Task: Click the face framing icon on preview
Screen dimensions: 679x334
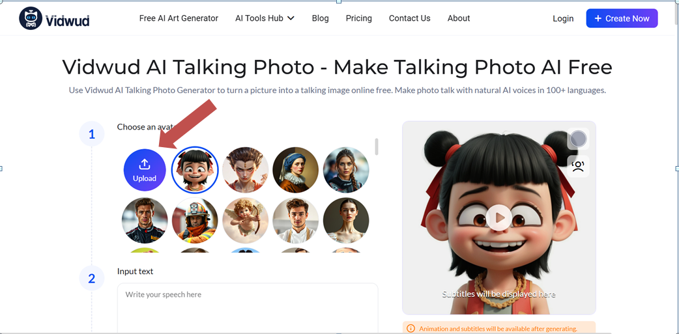Action: click(x=578, y=166)
